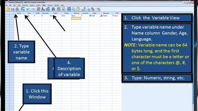The width and height of the screenshot is (198, 111).
Task: Click the Find binoculars icon
Action: click(x=53, y=9)
